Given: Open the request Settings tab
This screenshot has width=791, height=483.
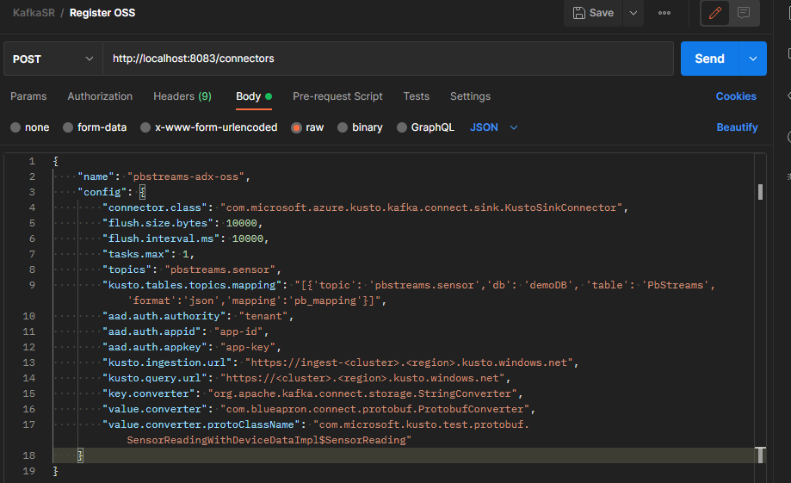Looking at the screenshot, I should click(x=470, y=96).
